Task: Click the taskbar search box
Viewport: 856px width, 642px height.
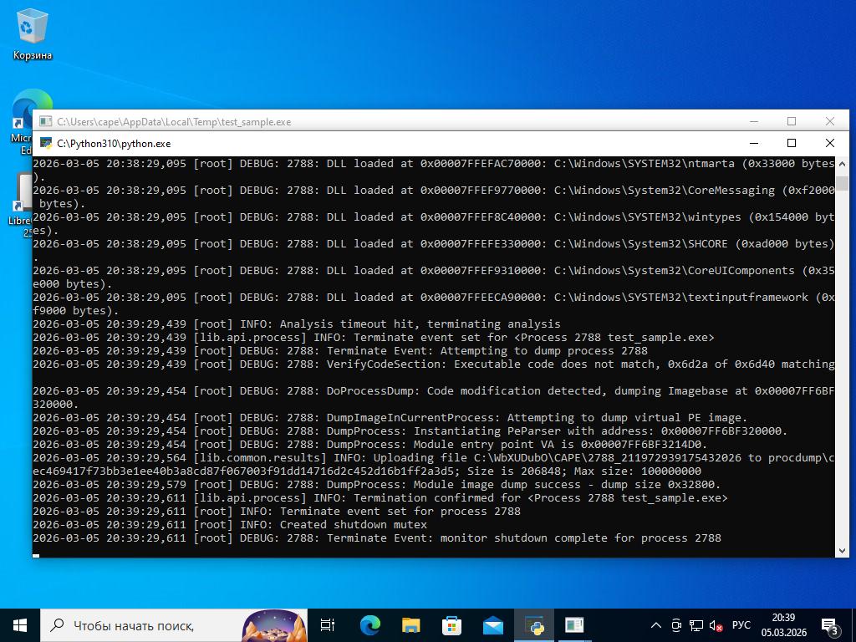Action: tap(142, 625)
